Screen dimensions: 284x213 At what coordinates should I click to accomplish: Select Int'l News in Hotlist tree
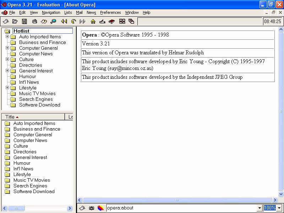point(29,82)
